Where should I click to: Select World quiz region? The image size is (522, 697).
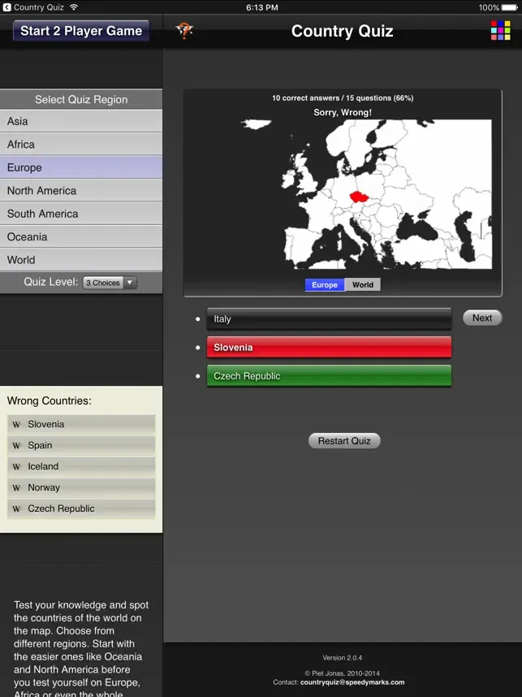[81, 260]
